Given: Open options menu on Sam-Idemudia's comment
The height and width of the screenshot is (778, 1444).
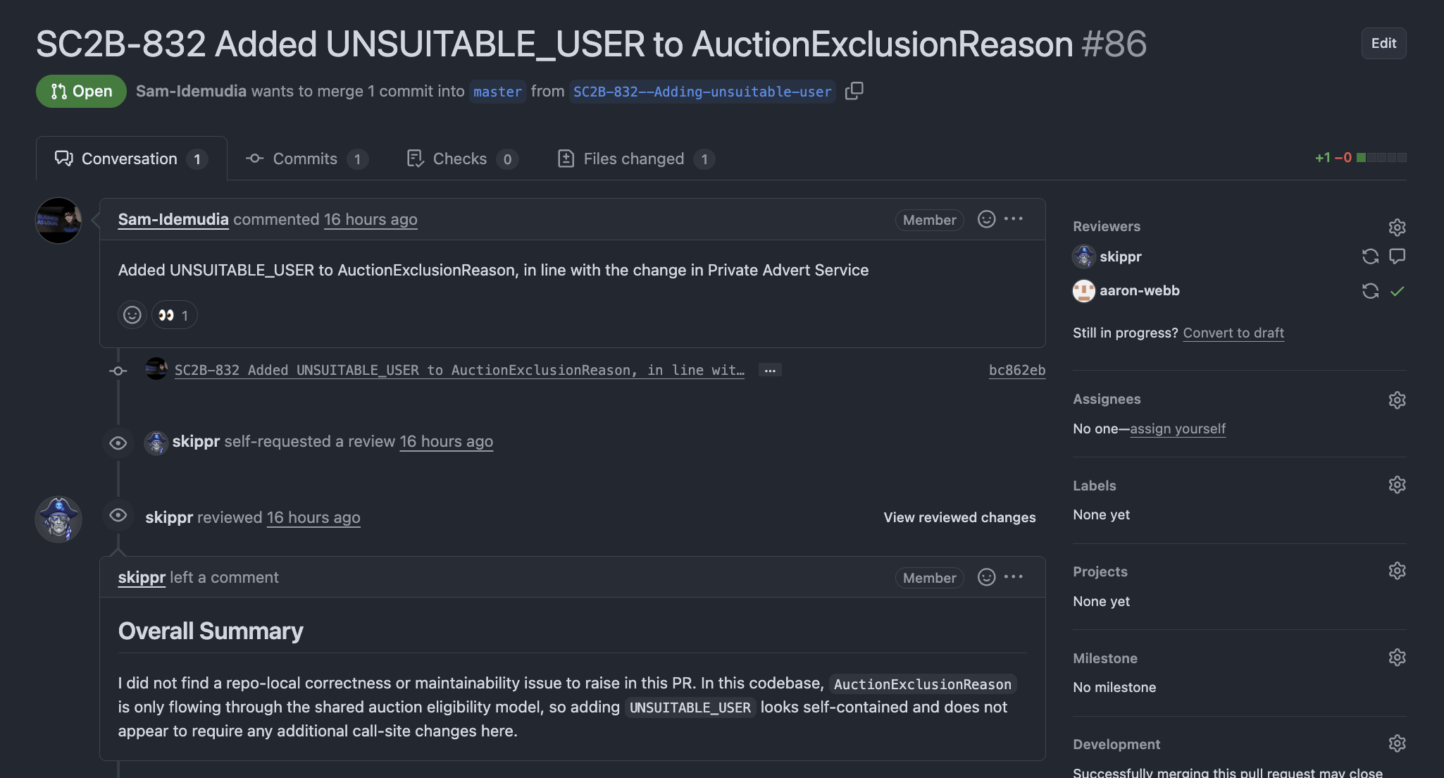Looking at the screenshot, I should point(1014,219).
